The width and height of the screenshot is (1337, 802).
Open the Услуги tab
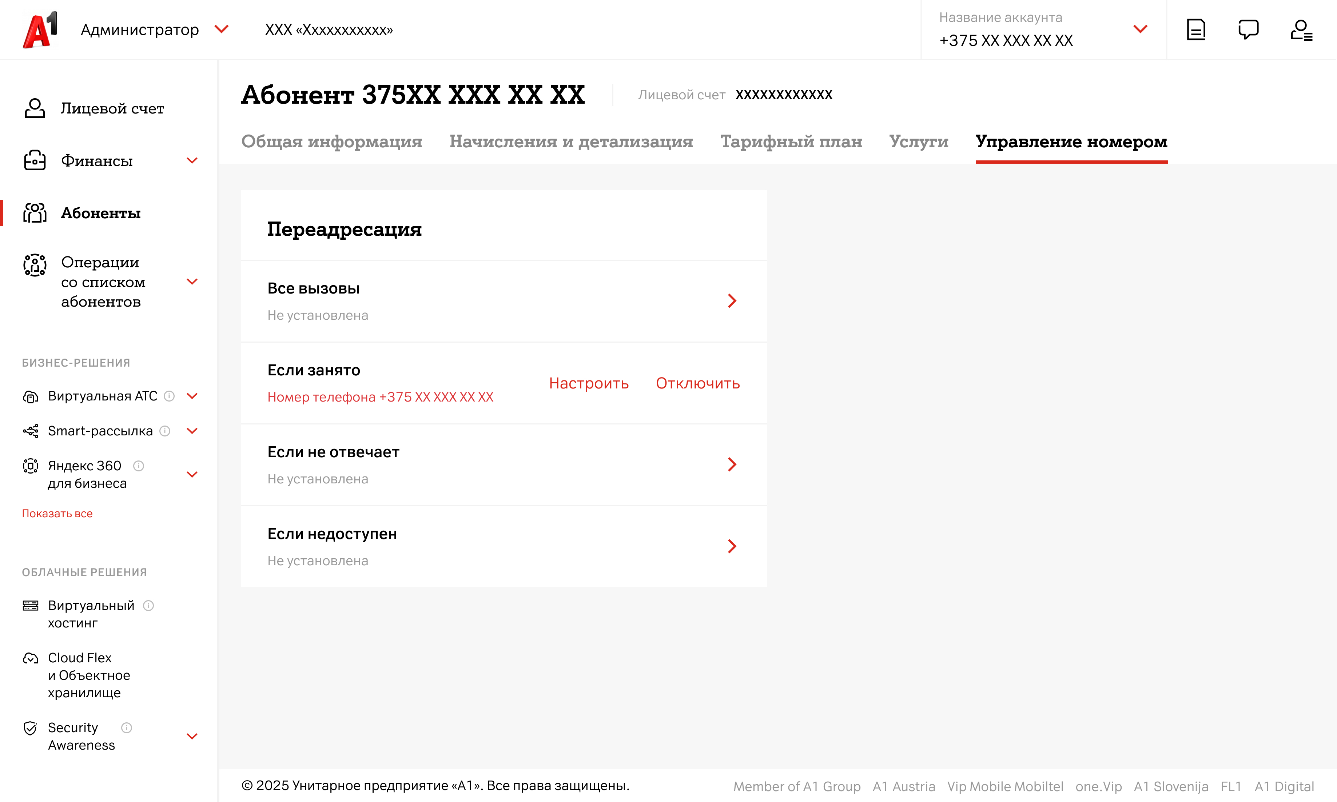click(918, 141)
